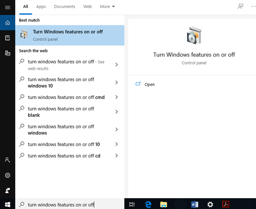Viewport: 256px width, 209px height.
Task: Switch to the Web tab
Action: tap(88, 7)
